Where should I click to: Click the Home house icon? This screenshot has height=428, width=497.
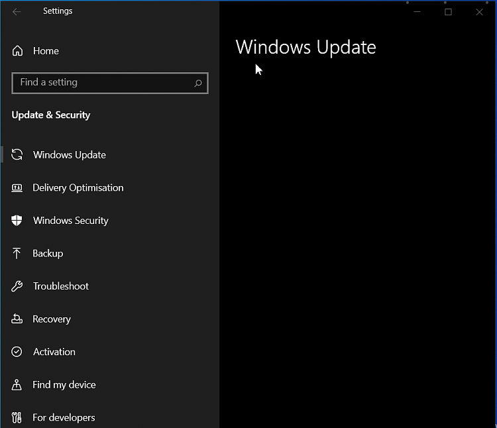[17, 51]
